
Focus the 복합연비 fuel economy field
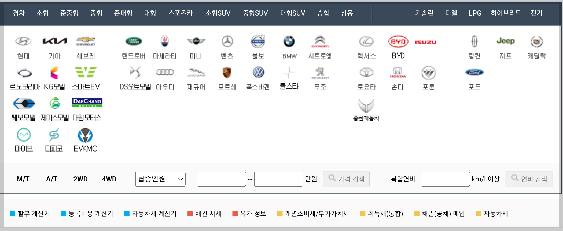coord(445,179)
